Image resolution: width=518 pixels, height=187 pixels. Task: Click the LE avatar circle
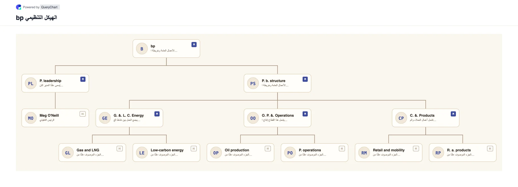tap(142, 153)
